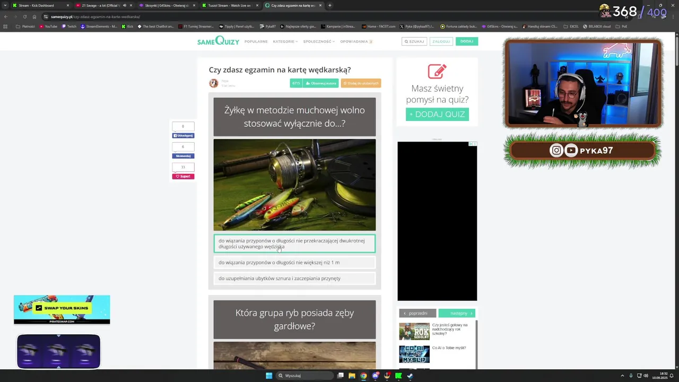Reload the page with the refresh icon
Screen dimensions: 679x382
(x=24, y=16)
